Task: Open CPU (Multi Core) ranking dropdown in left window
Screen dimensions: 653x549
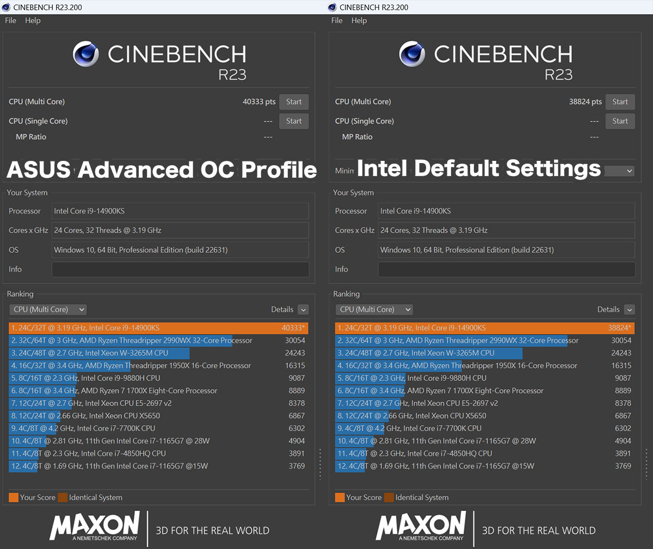Action: [48, 309]
